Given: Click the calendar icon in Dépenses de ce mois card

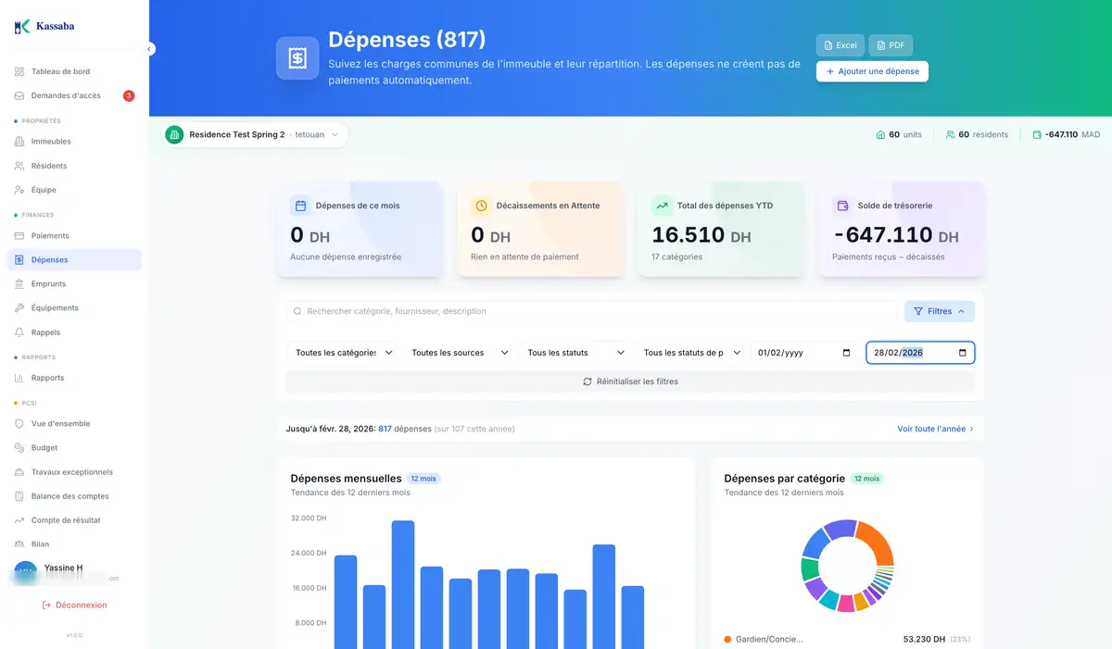Looking at the screenshot, I should pyautogui.click(x=300, y=206).
